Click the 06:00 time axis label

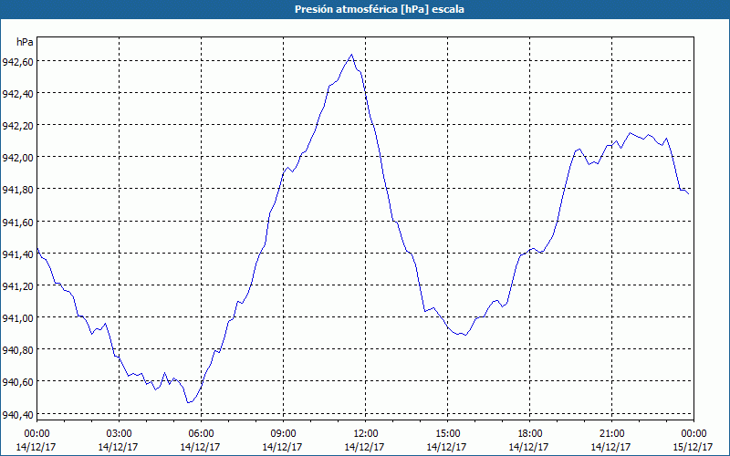(201, 434)
